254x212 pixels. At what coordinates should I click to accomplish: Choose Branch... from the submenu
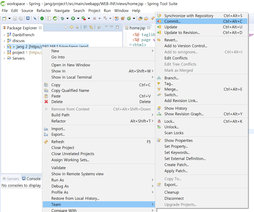(202, 78)
